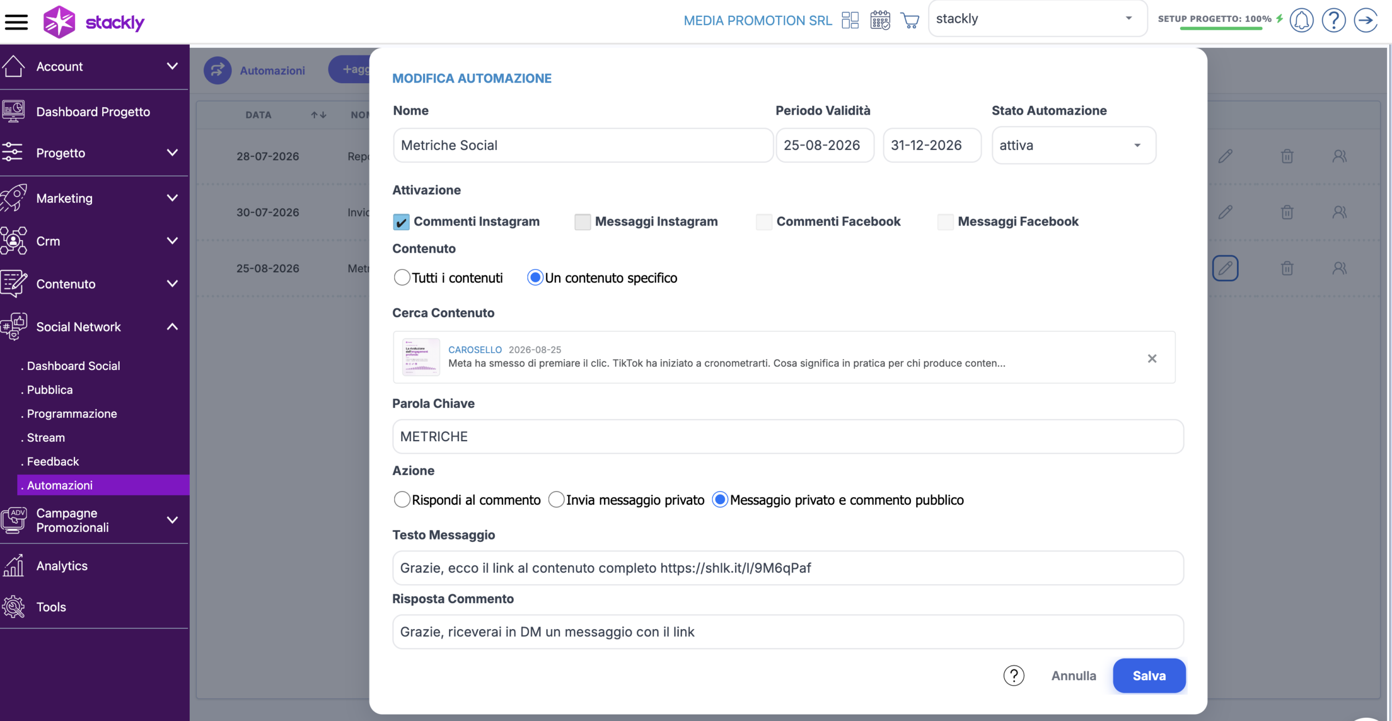Click the Setup Progetto progress bar
Screen dimensions: 1392x721
(x=1220, y=28)
